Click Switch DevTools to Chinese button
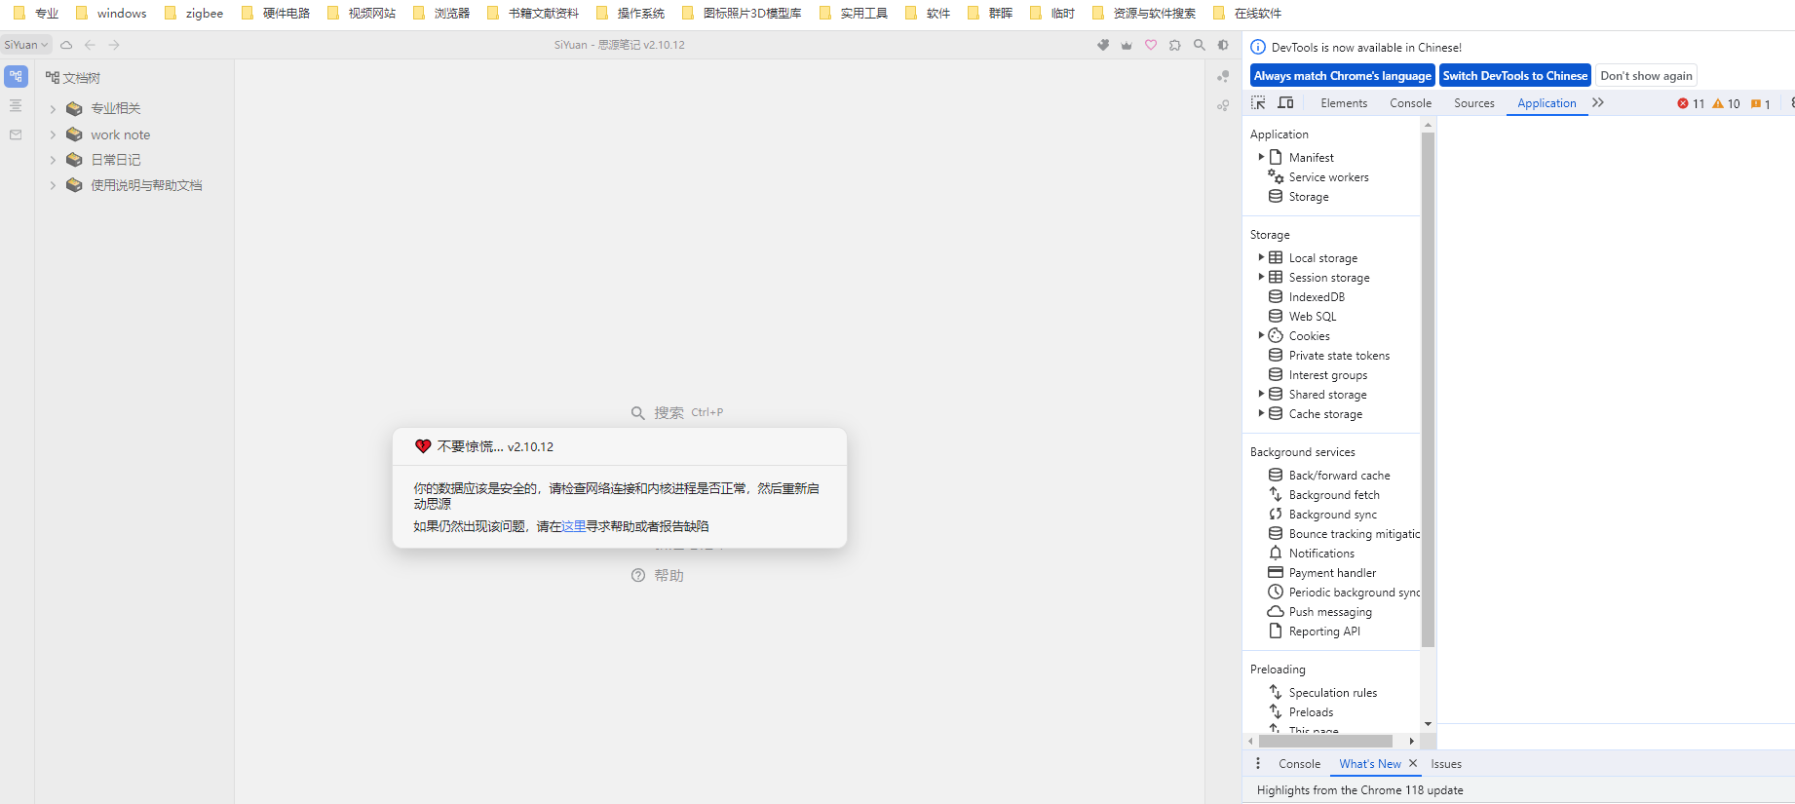This screenshot has height=804, width=1795. pos(1515,76)
